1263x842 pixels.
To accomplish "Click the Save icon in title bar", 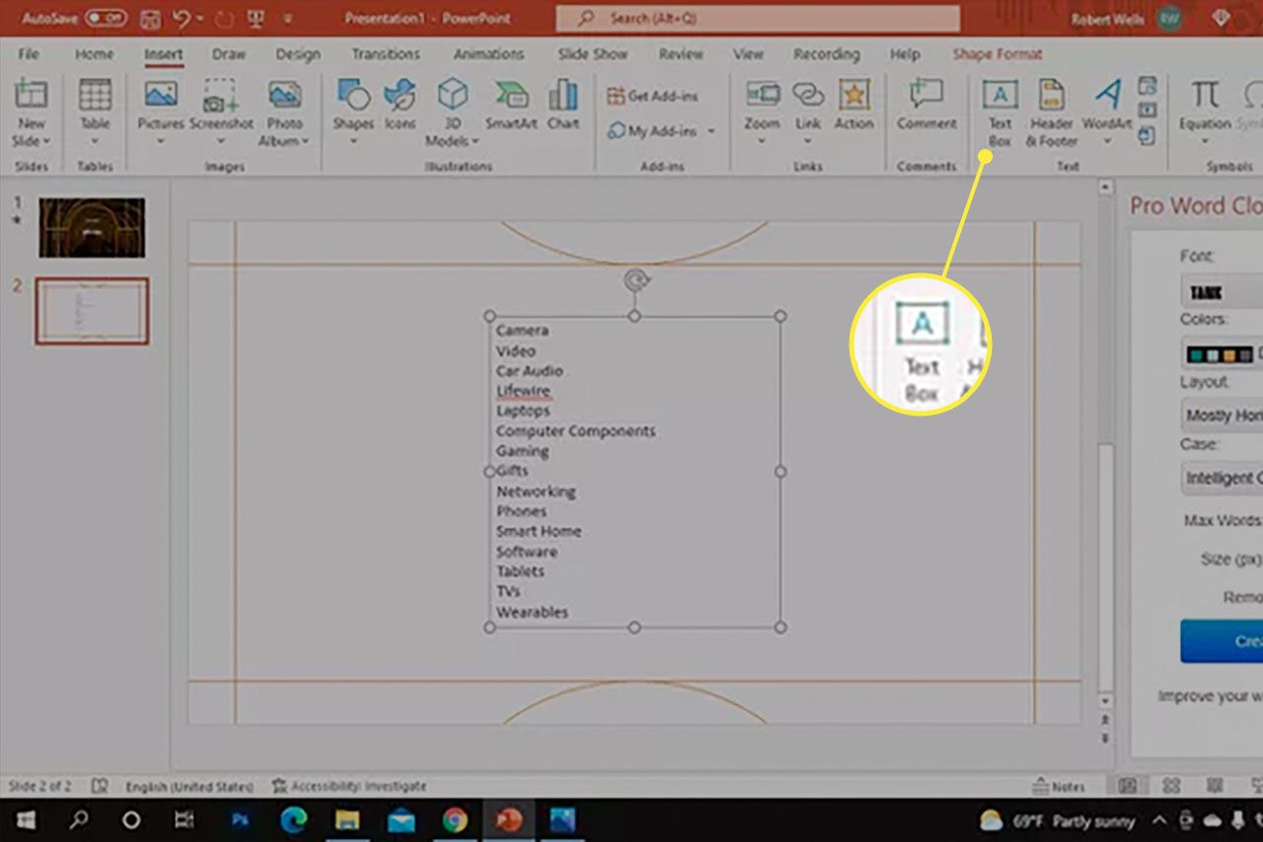I will click(x=150, y=19).
